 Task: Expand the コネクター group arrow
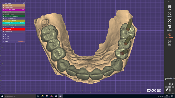click(4, 12)
